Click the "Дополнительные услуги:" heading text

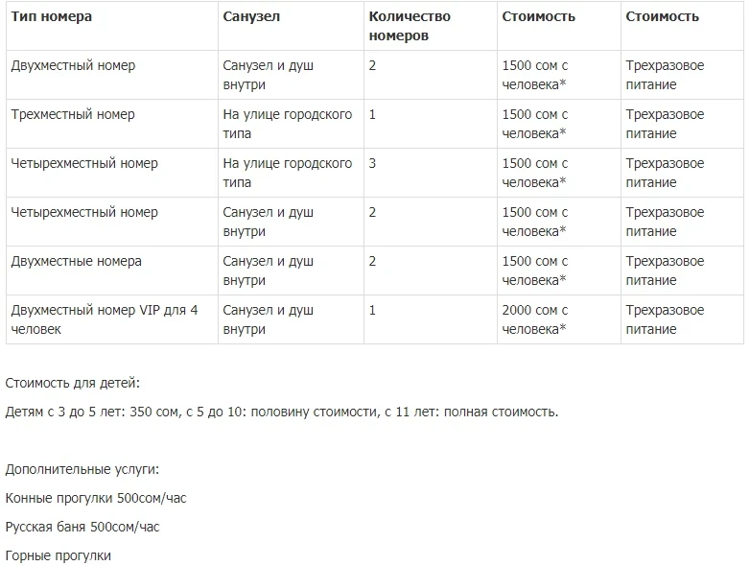[82, 469]
